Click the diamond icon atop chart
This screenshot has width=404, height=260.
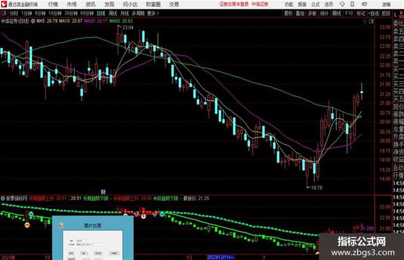tap(365, 21)
